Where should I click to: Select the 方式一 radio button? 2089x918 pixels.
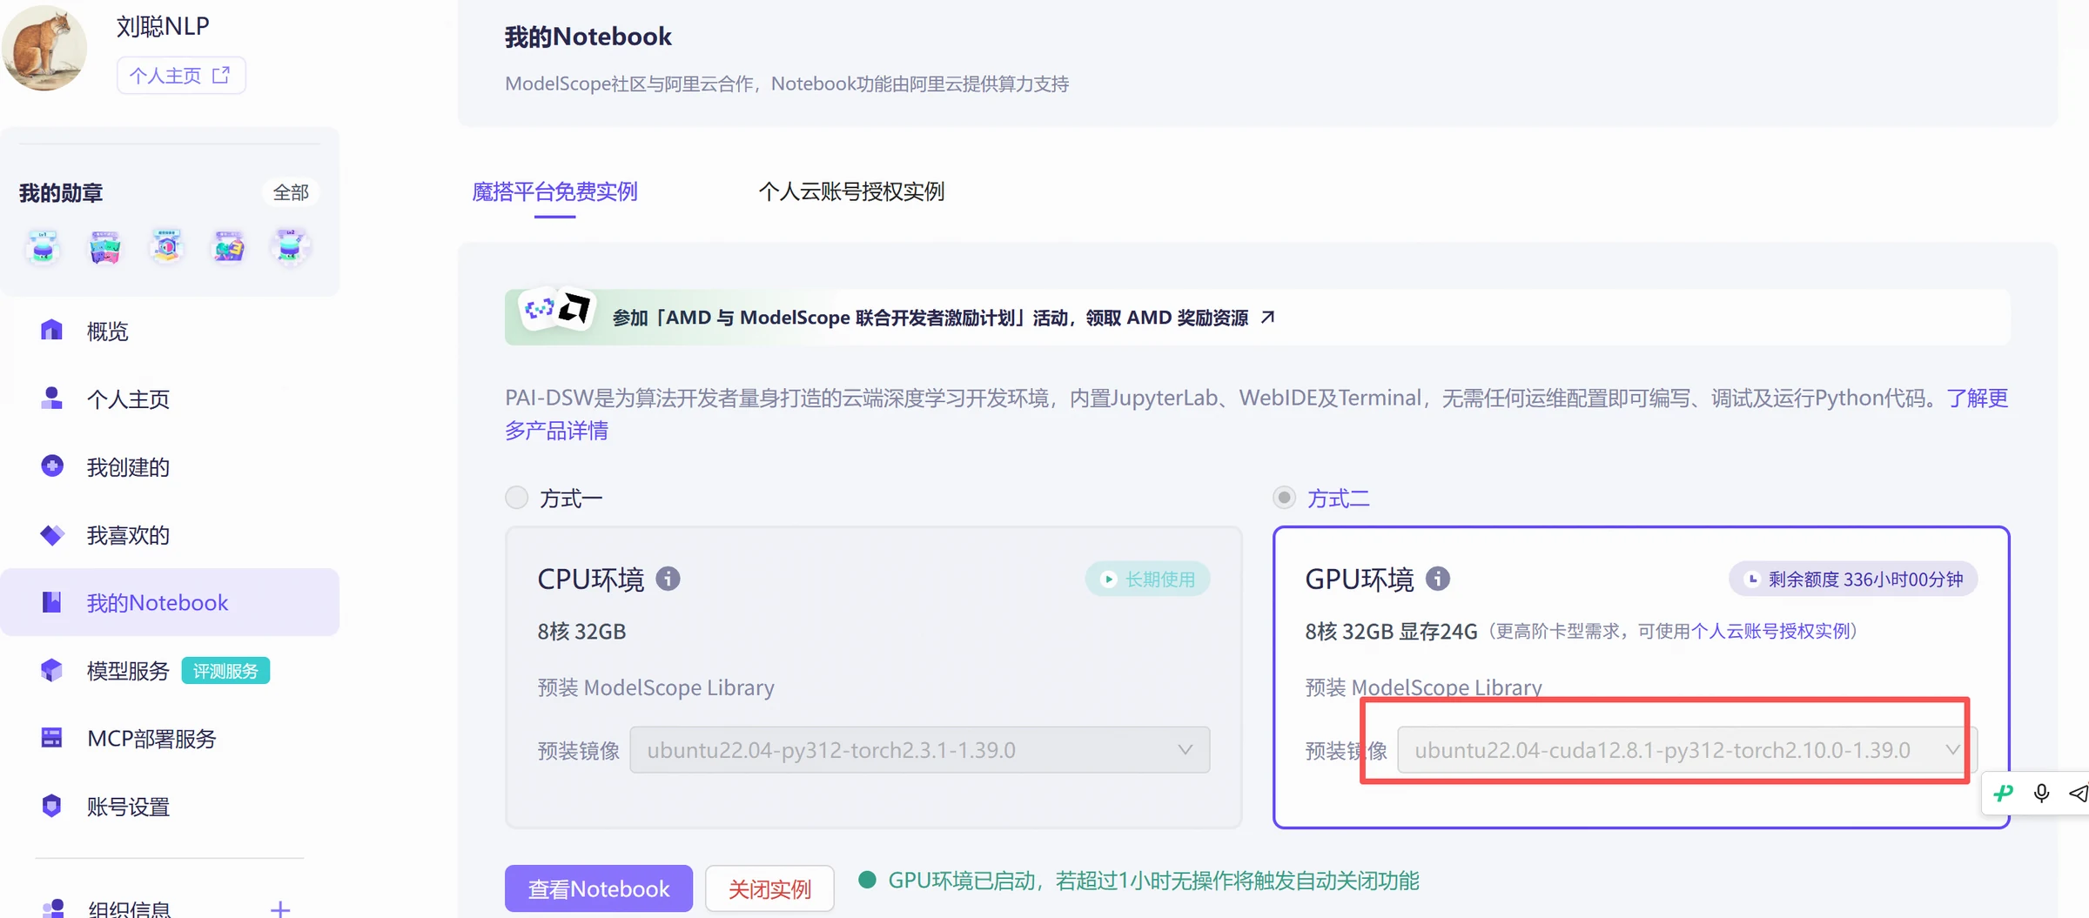517,498
